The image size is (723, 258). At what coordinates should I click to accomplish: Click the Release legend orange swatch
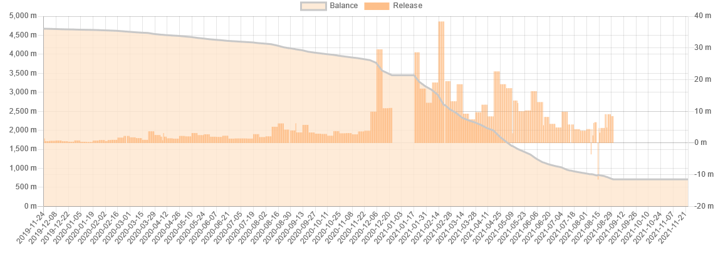click(x=377, y=6)
